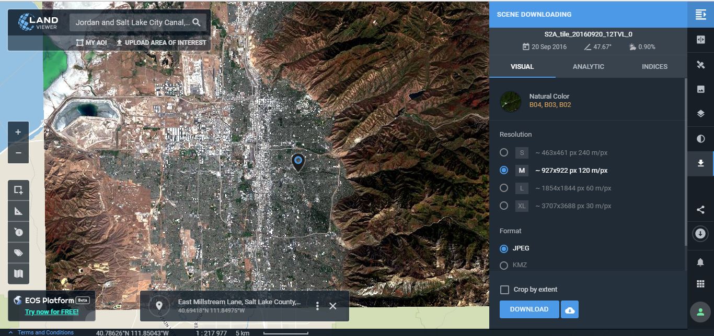This screenshot has height=336, width=714.
Task: Click the share icon in sidebar
Action: (x=700, y=210)
